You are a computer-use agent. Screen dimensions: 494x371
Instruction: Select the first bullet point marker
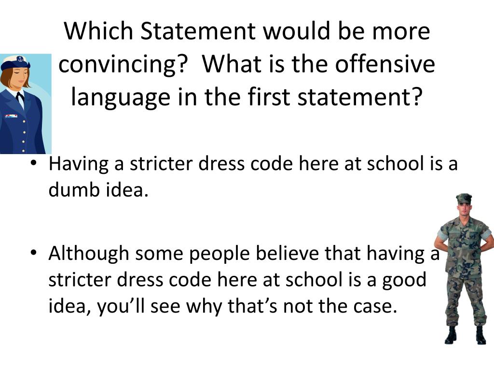33,164
